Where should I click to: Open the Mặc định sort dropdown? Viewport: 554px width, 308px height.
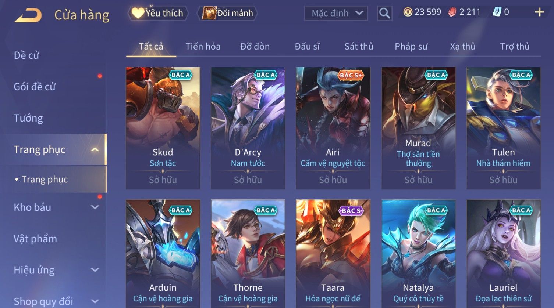[336, 14]
